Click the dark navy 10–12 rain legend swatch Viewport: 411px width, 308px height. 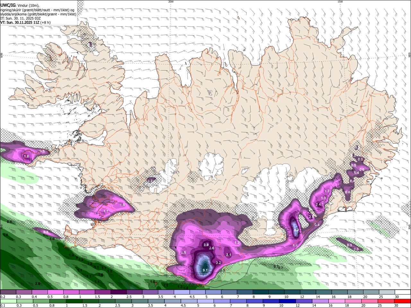287,301
